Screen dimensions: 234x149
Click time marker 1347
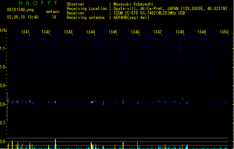coord(158,32)
